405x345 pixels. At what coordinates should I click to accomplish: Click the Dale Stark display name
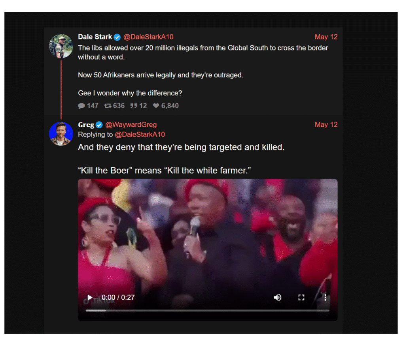click(95, 37)
